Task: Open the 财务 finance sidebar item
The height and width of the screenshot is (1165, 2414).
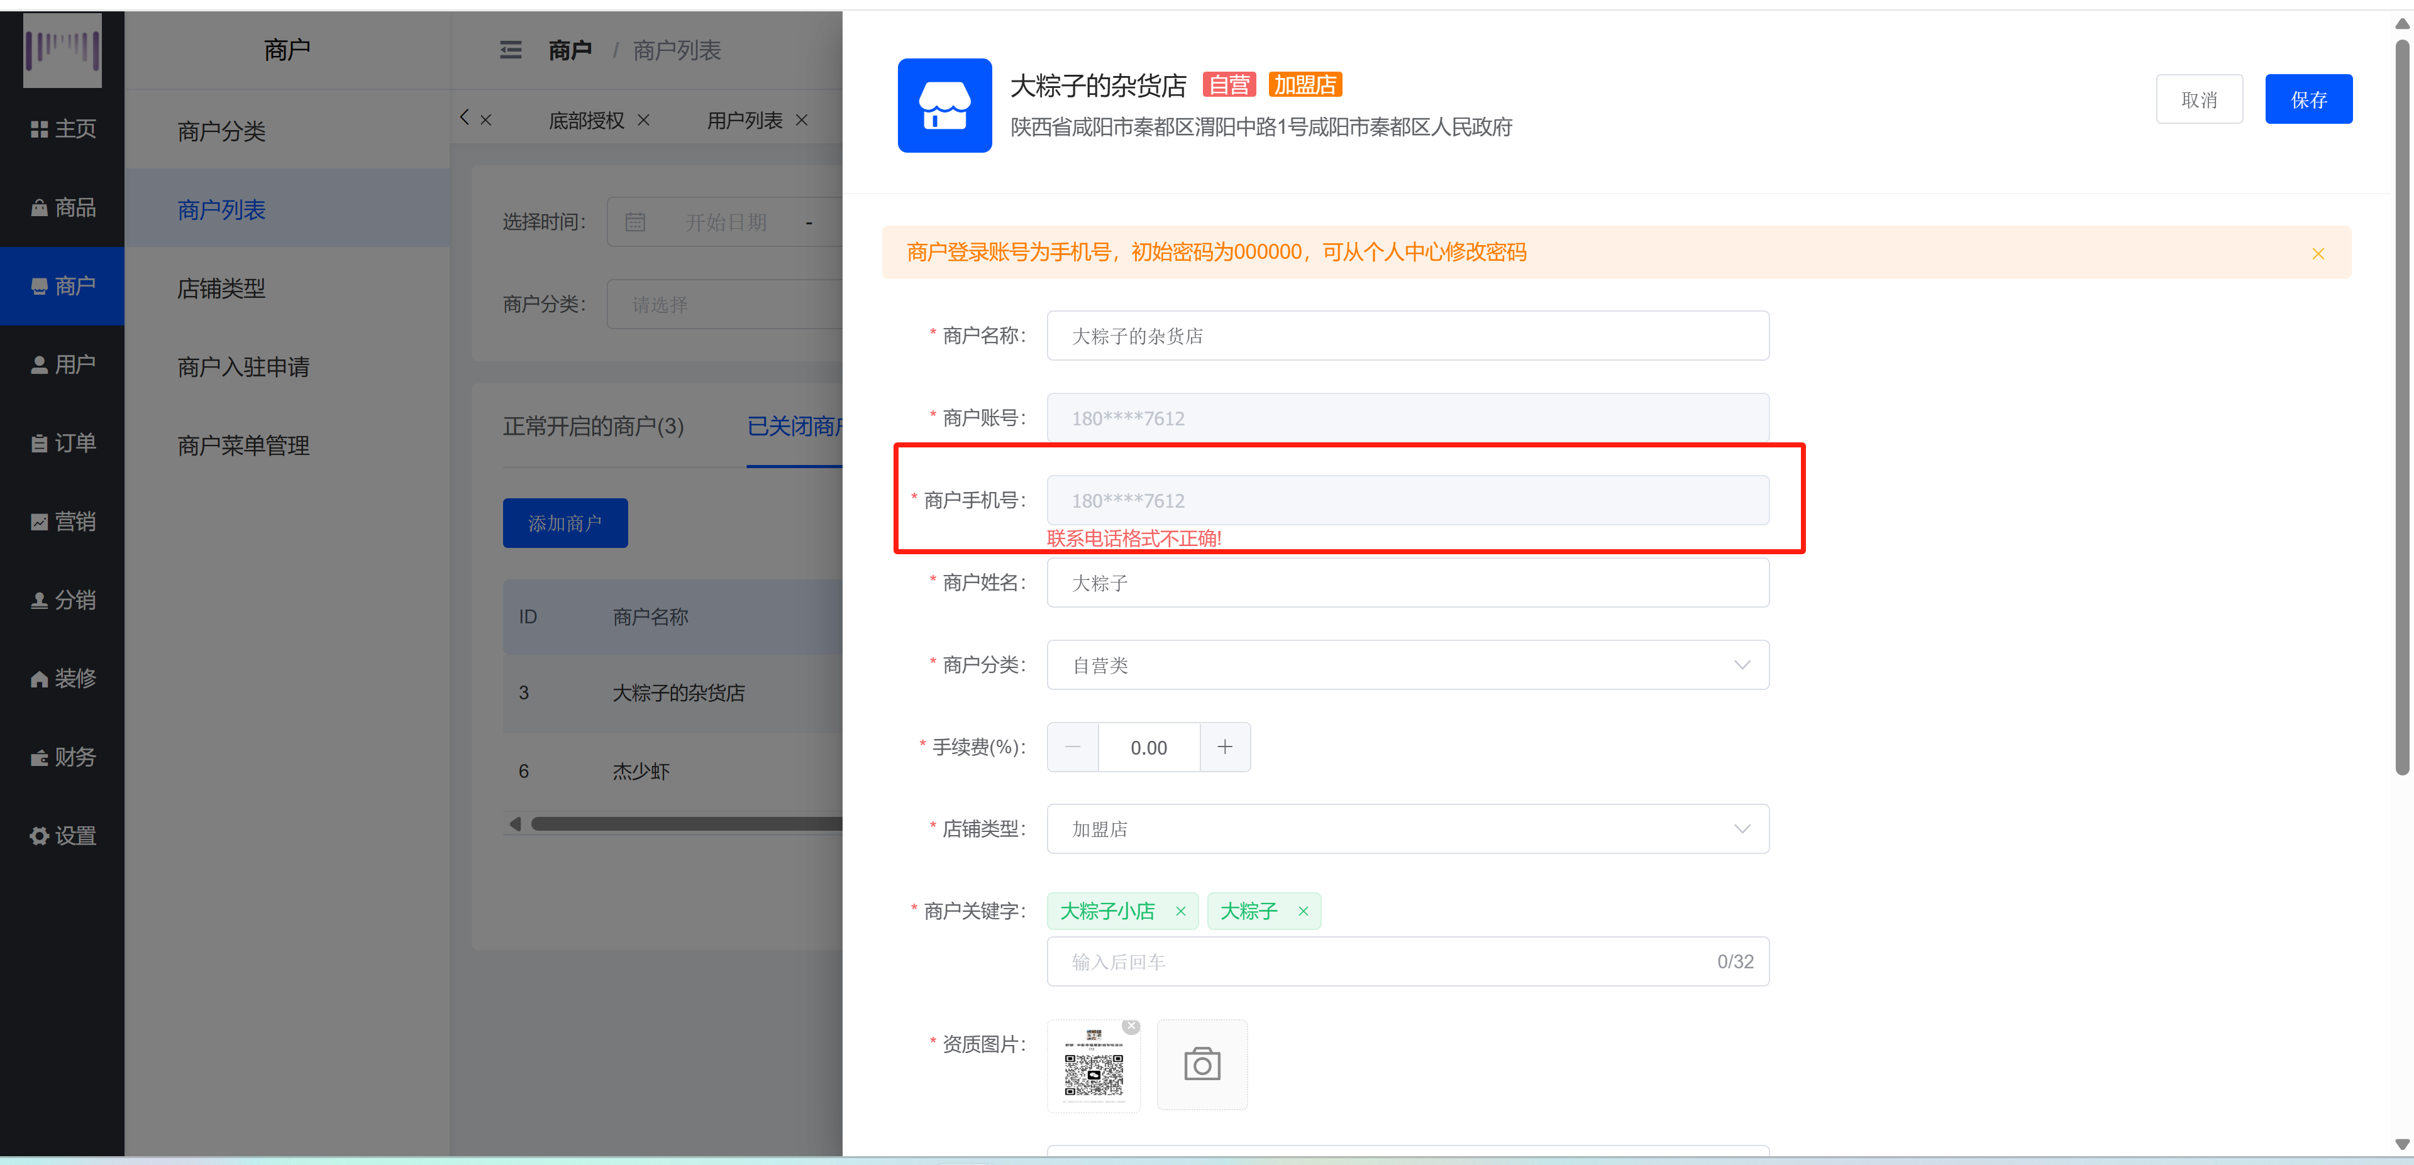Action: [x=62, y=757]
